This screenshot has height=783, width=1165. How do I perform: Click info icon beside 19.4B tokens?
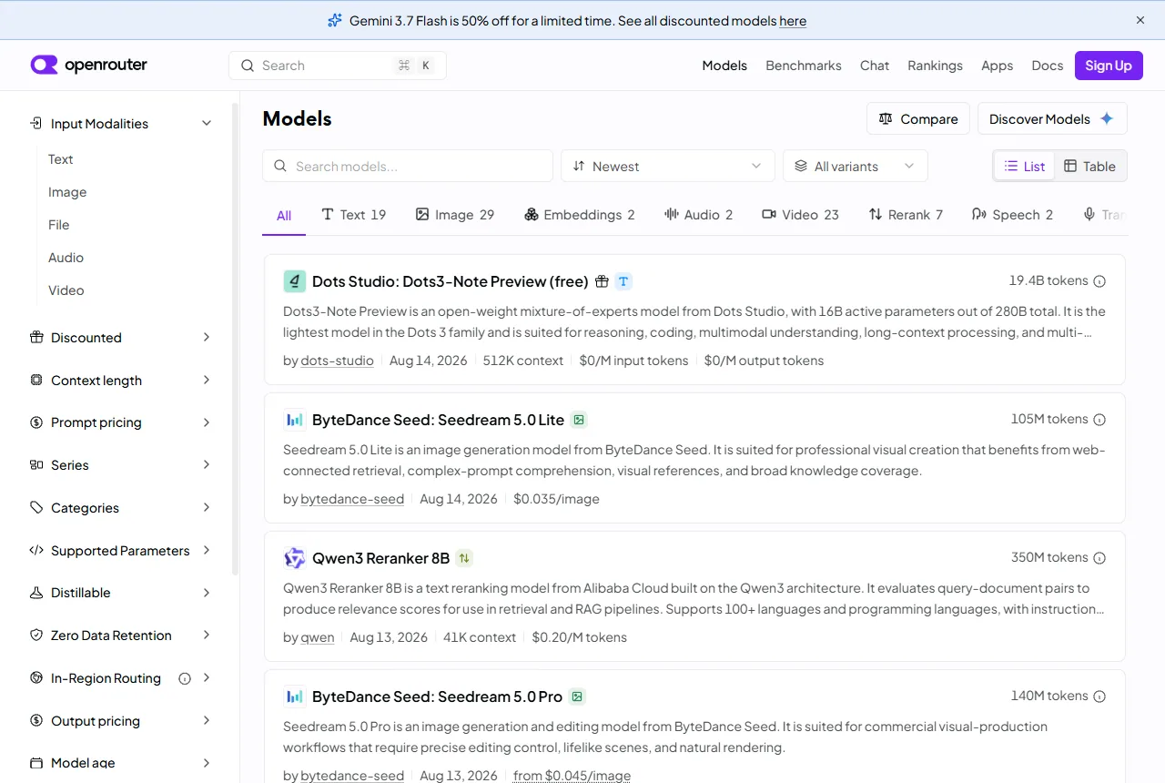1099,281
